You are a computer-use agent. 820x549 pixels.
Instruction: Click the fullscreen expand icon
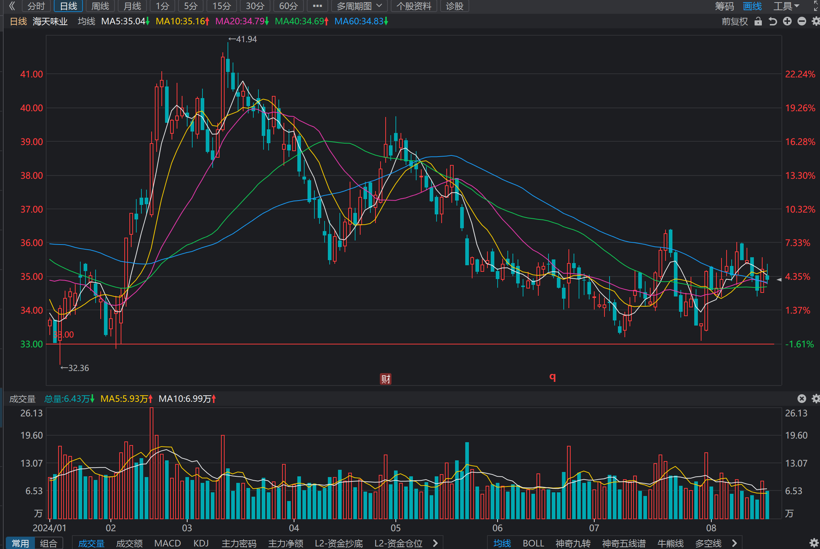click(816, 6)
